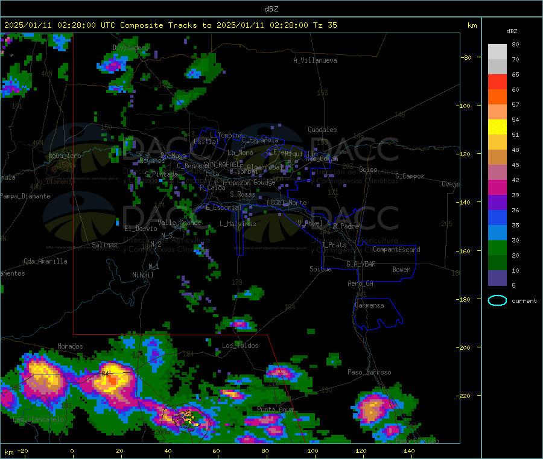Click the Paso_Barroso map label
The width and height of the screenshot is (543, 459).
(369, 372)
